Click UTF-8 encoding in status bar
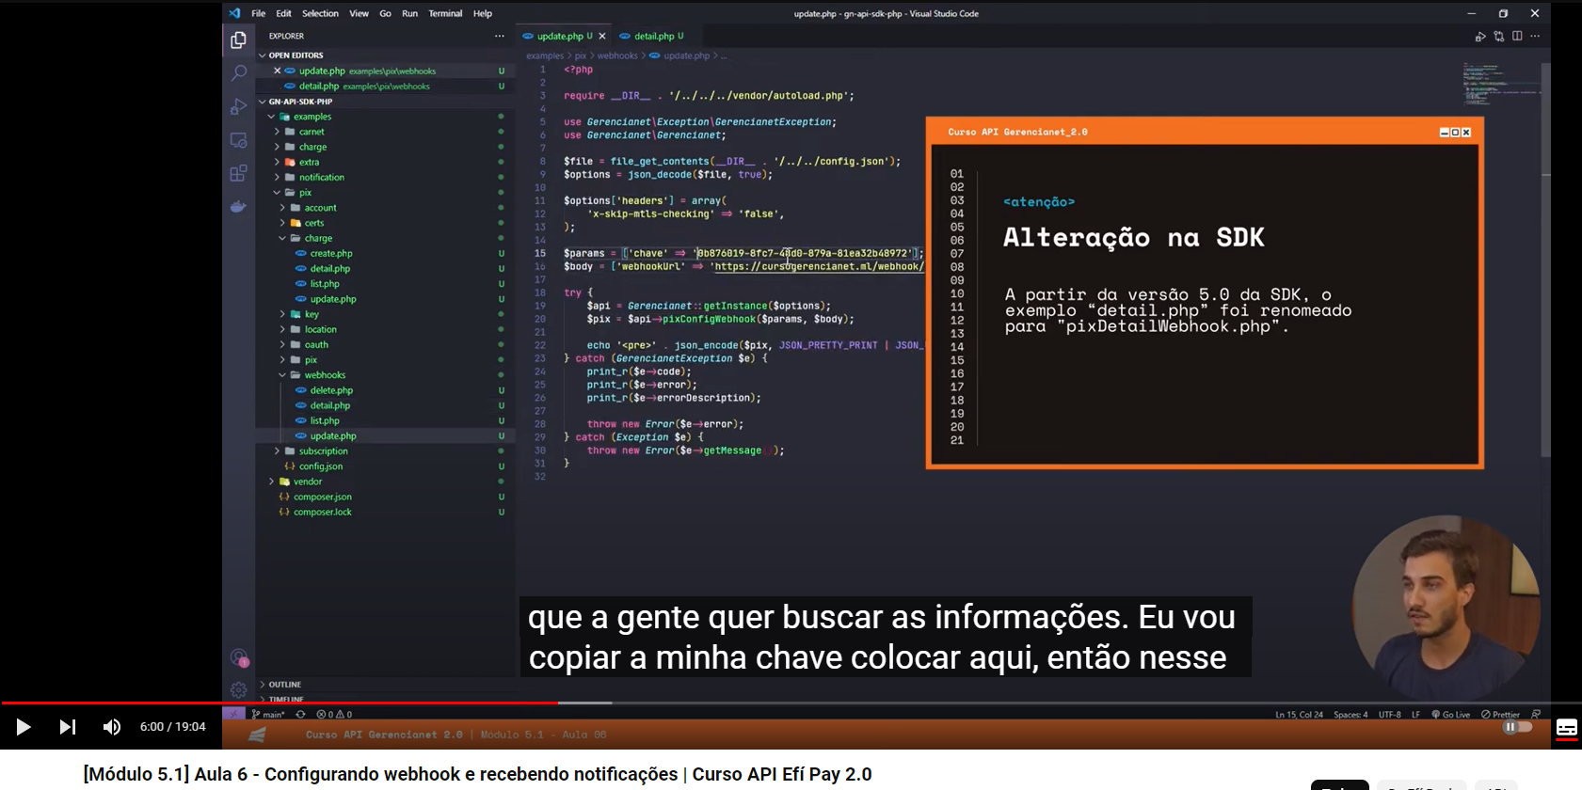The height and width of the screenshot is (790, 1582). pos(1390,715)
